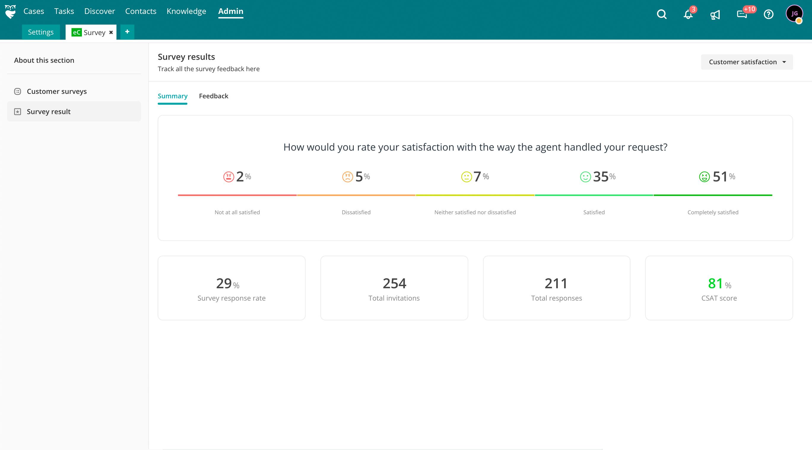Close the Survey tab
Screen dimensions: 812x450
(111, 32)
